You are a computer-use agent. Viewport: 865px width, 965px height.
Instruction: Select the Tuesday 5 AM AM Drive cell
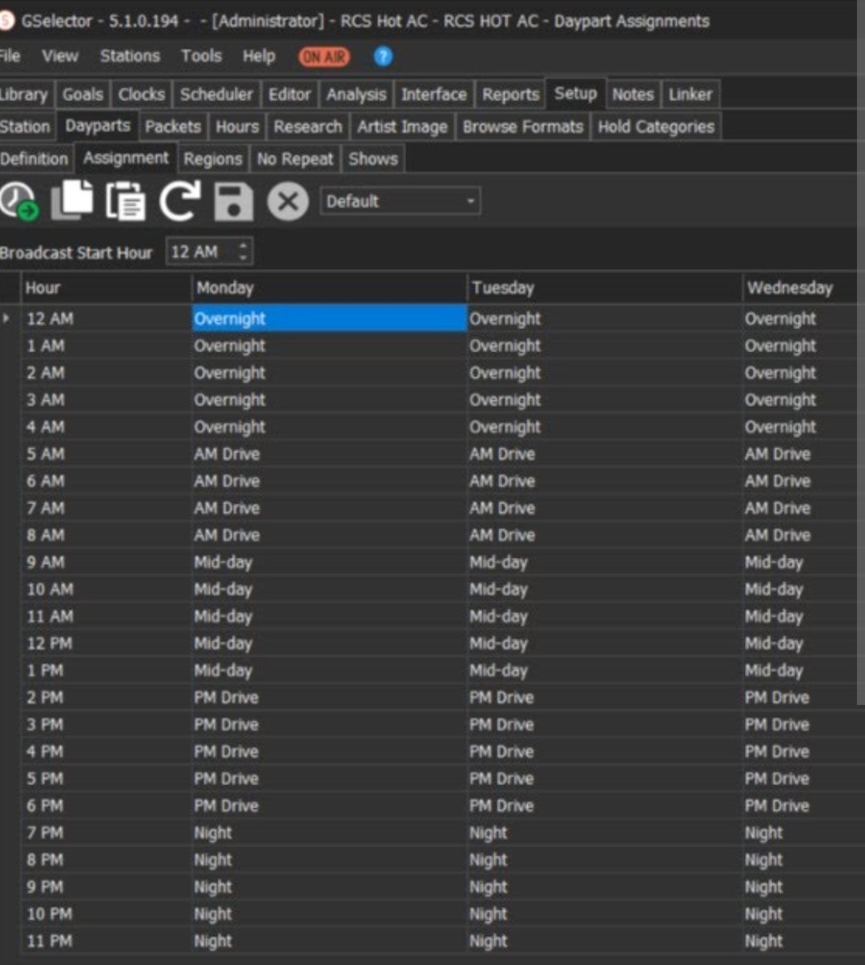click(604, 454)
